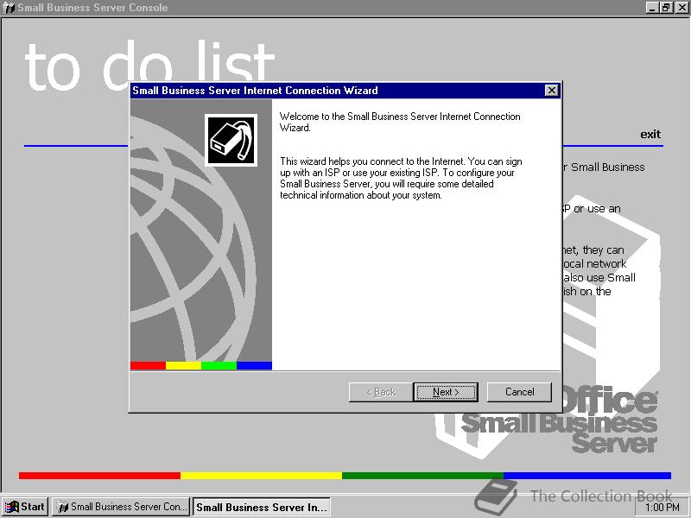The height and width of the screenshot is (518, 691).
Task: Click the grayed-out Back button
Action: point(381,392)
